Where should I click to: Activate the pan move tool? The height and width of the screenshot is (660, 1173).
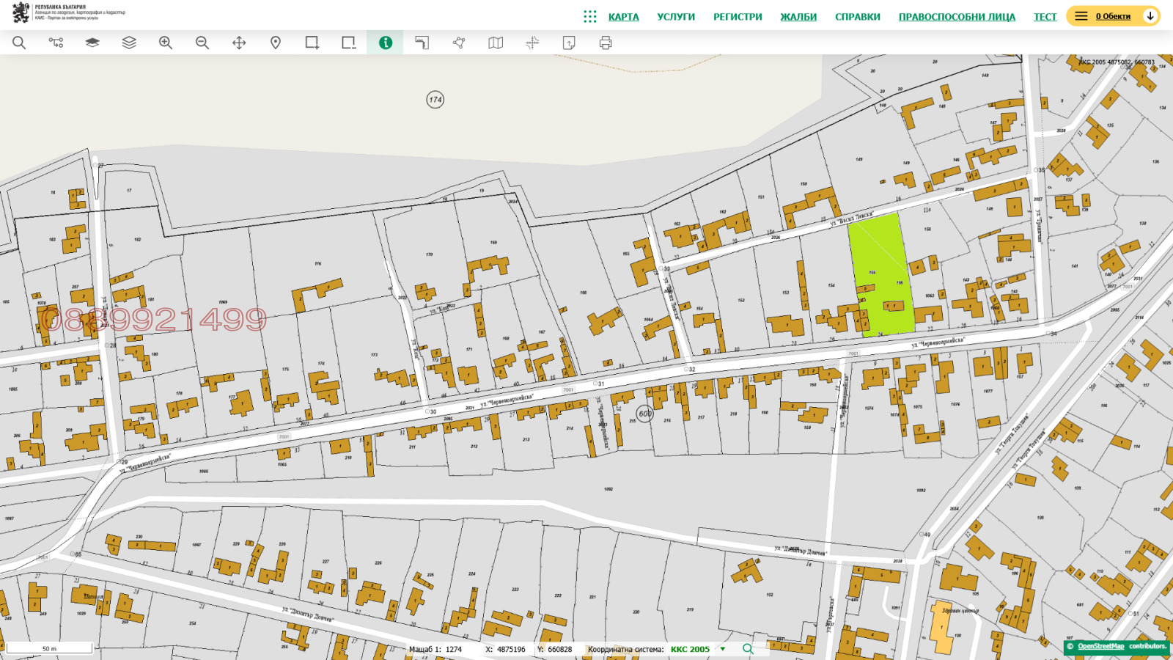[x=239, y=43]
